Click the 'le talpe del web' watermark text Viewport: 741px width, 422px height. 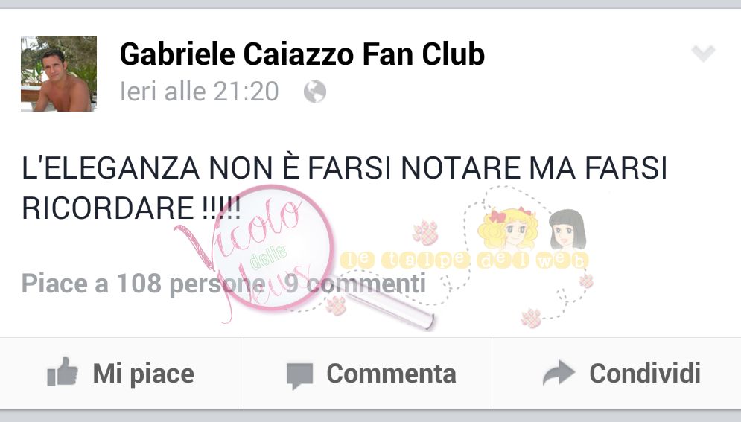coord(464,260)
